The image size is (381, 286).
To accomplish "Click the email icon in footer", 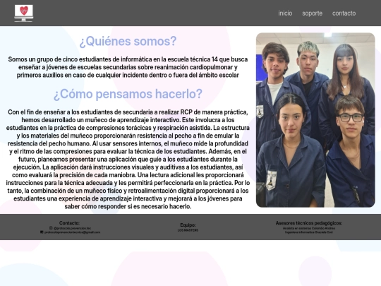I will point(42,232).
